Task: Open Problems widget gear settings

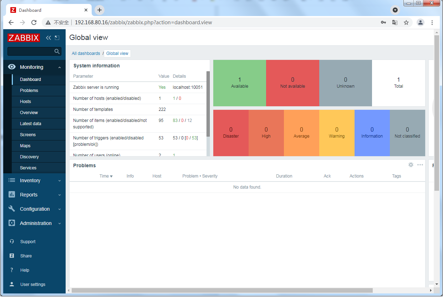Action: 411,165
